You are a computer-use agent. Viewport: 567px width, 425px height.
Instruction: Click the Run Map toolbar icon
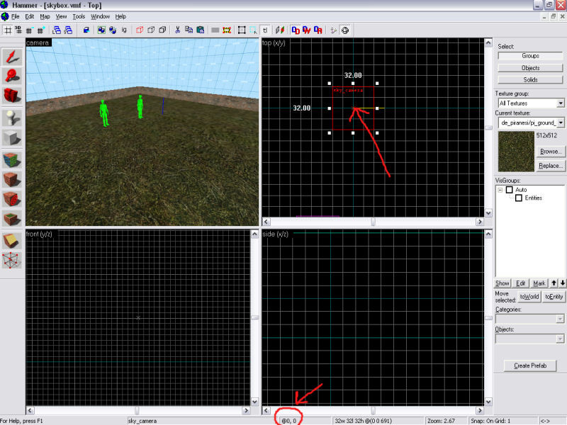pos(344,30)
